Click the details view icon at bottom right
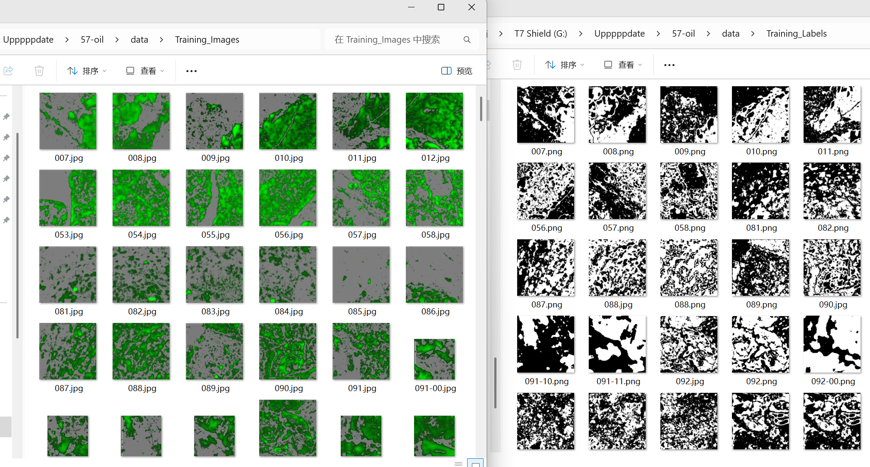The image size is (870, 467). (x=459, y=464)
